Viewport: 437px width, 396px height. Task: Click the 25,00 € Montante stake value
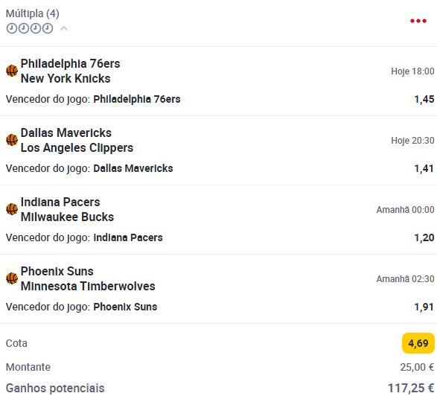[x=417, y=367]
